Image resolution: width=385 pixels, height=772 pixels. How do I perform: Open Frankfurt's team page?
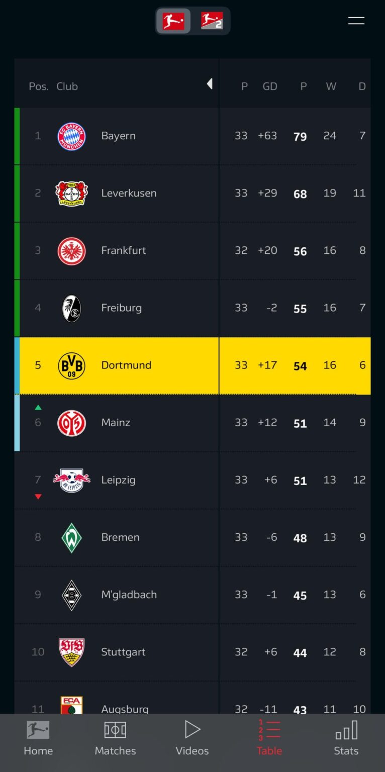(124, 250)
